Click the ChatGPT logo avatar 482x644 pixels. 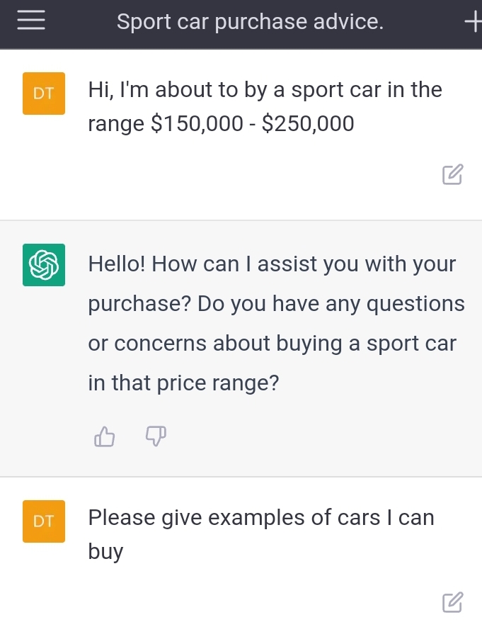tap(44, 265)
